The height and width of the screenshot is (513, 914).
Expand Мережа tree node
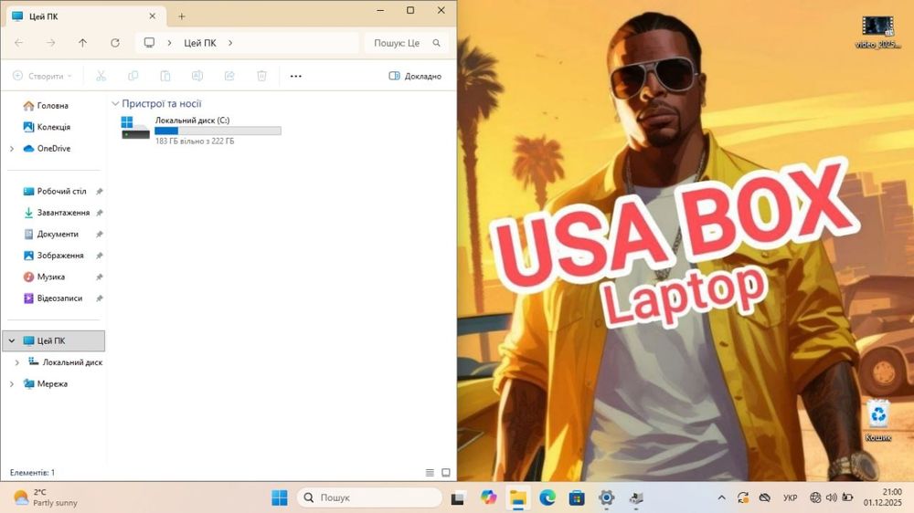point(12,383)
